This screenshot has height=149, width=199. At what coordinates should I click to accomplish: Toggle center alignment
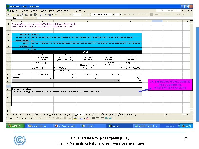pos(143,15)
